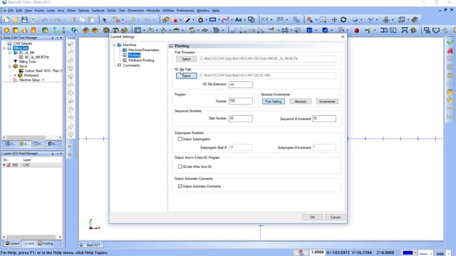
Task: Click the Aa text tool icon
Action: [238, 20]
